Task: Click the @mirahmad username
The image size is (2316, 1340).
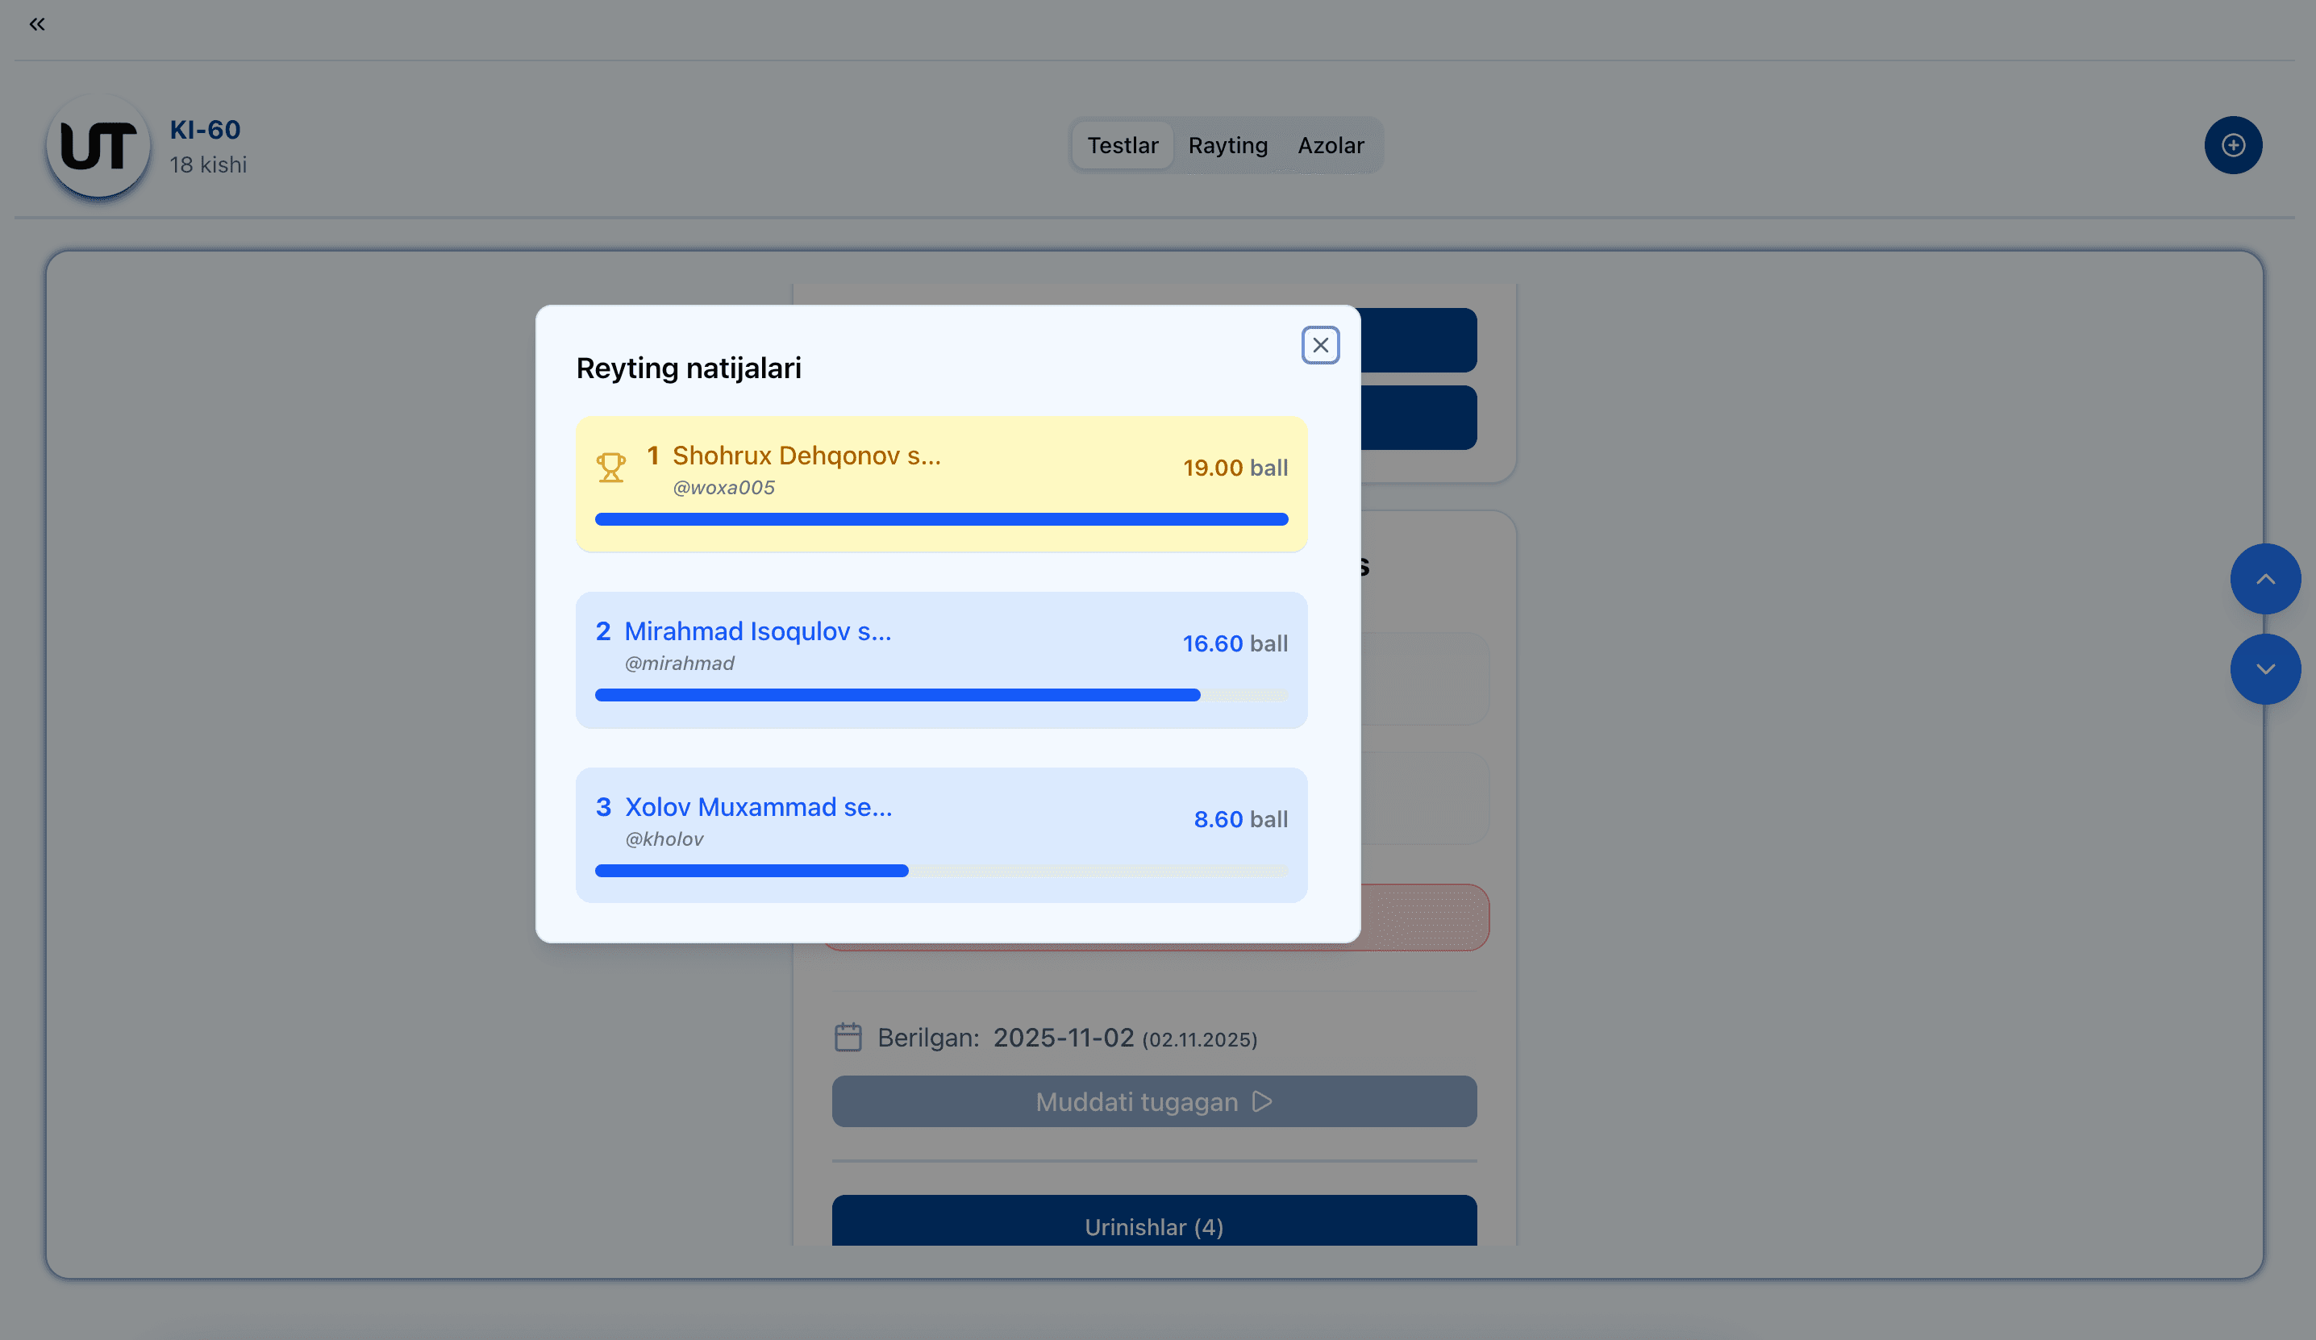Action: point(679,664)
